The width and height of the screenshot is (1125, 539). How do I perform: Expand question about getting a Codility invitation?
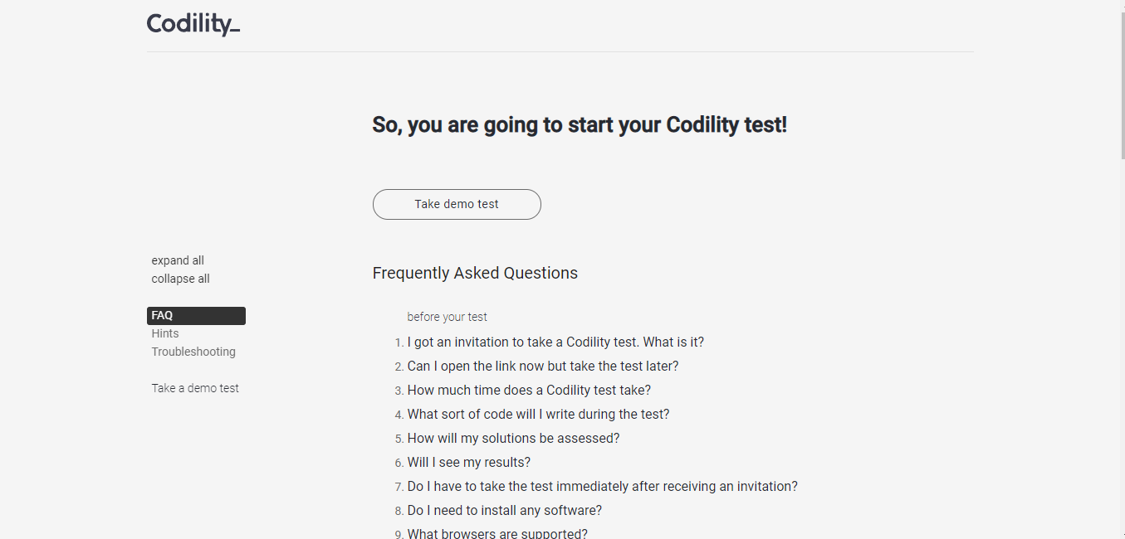(x=555, y=342)
